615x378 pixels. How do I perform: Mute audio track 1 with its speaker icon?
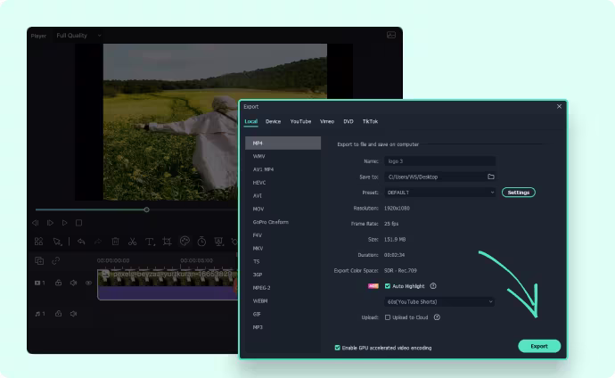click(x=73, y=314)
